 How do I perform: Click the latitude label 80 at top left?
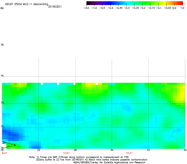2,8
